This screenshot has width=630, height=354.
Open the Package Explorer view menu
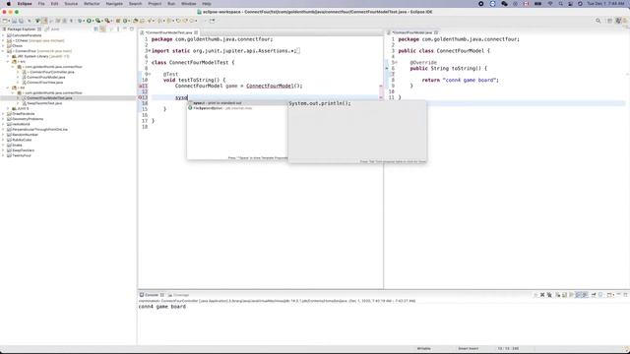[118, 29]
